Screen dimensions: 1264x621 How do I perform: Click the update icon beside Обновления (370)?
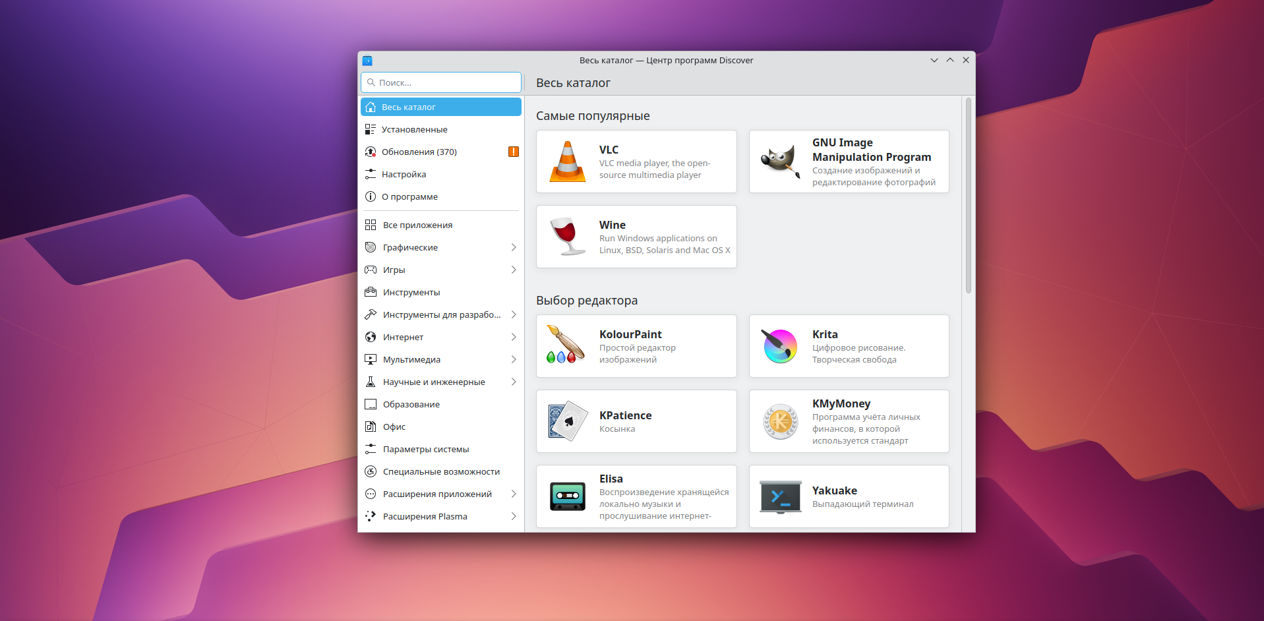click(371, 152)
